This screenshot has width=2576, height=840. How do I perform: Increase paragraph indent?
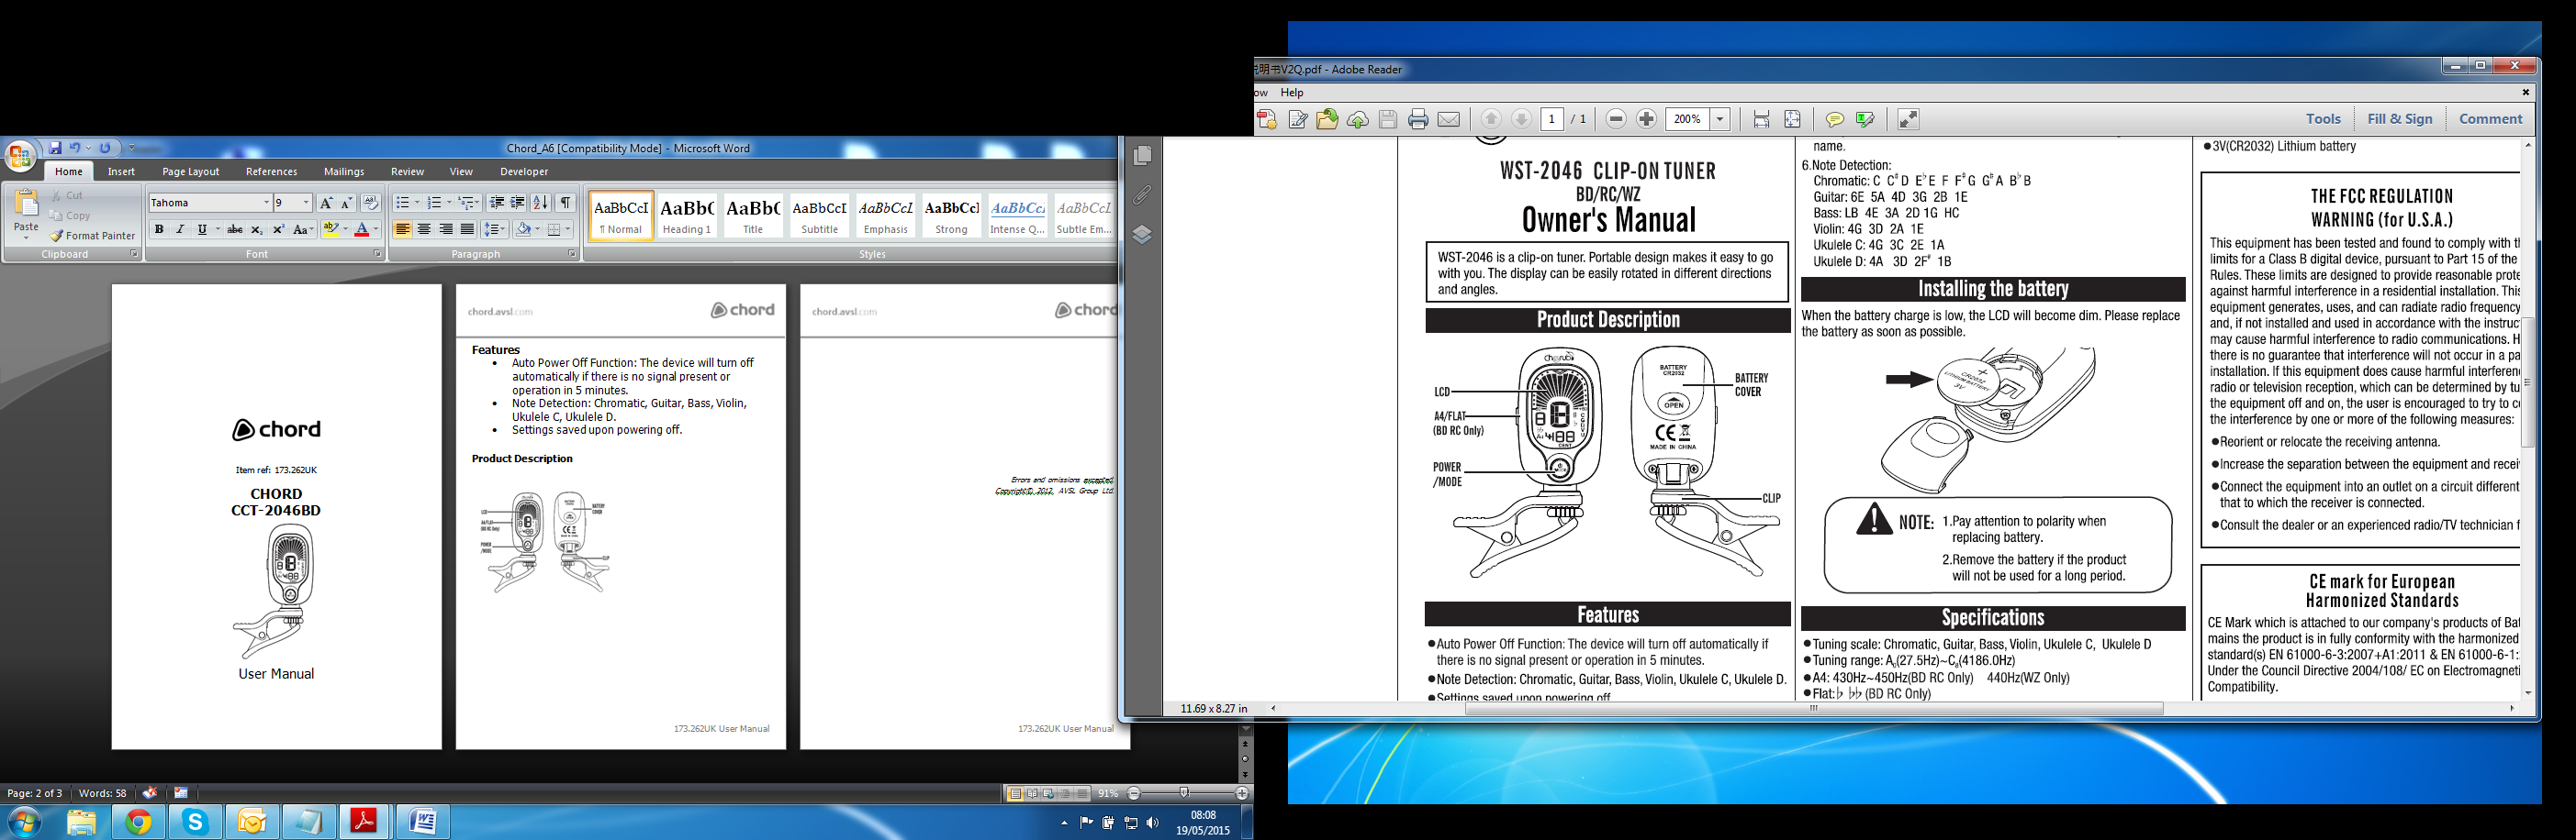point(518,203)
